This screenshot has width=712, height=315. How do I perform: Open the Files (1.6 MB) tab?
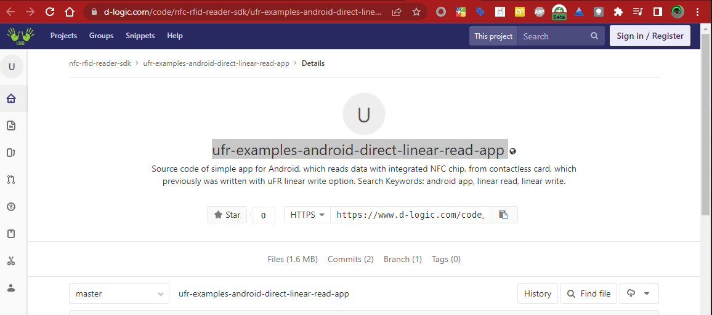click(x=293, y=259)
